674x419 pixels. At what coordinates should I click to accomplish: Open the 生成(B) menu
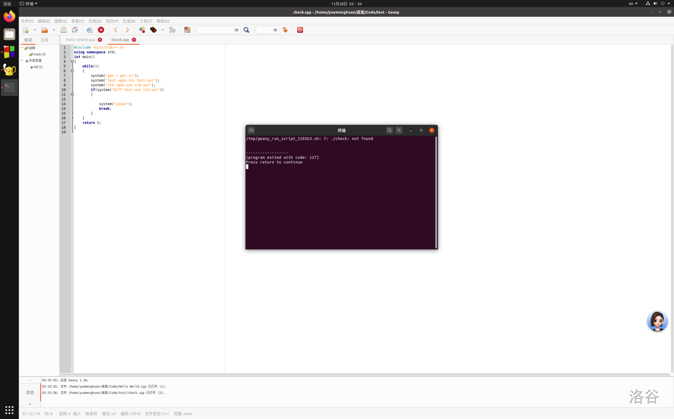tap(129, 21)
